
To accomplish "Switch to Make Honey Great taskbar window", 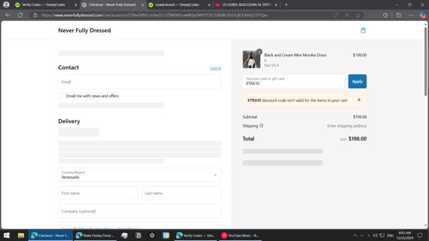I will pos(95,235).
